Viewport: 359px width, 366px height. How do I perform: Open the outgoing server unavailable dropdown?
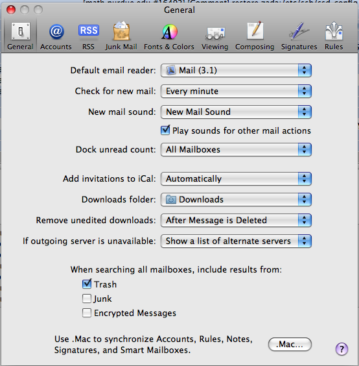point(236,241)
